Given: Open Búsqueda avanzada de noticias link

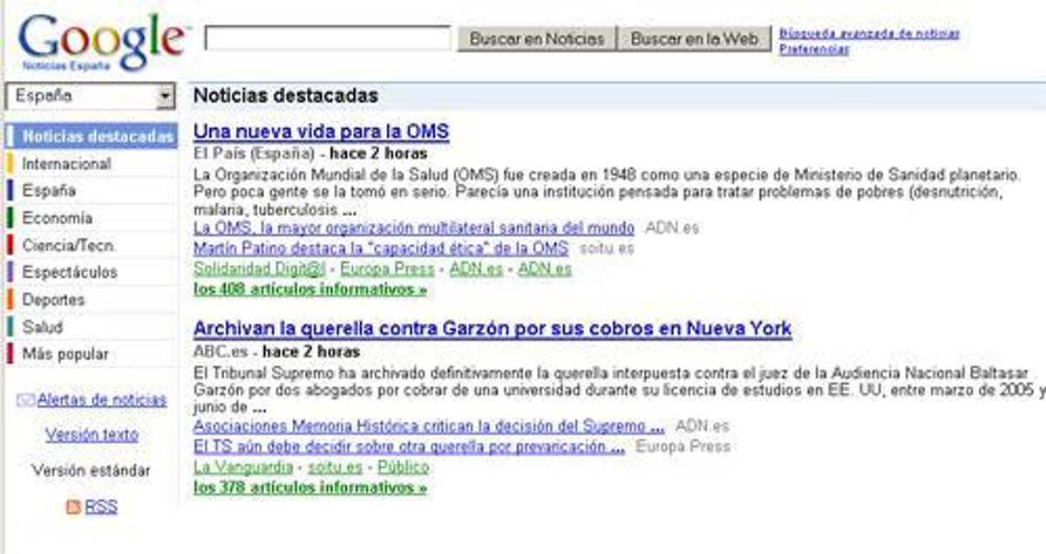Looking at the screenshot, I should tap(869, 34).
